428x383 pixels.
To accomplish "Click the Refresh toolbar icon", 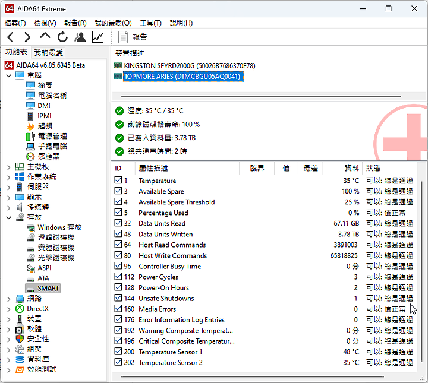I will (62, 37).
